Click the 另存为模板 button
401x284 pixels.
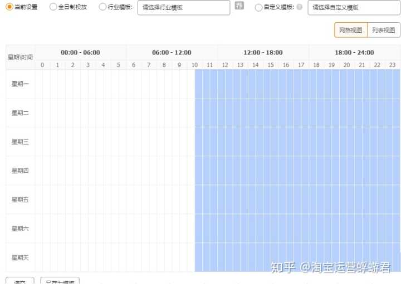click(x=60, y=281)
